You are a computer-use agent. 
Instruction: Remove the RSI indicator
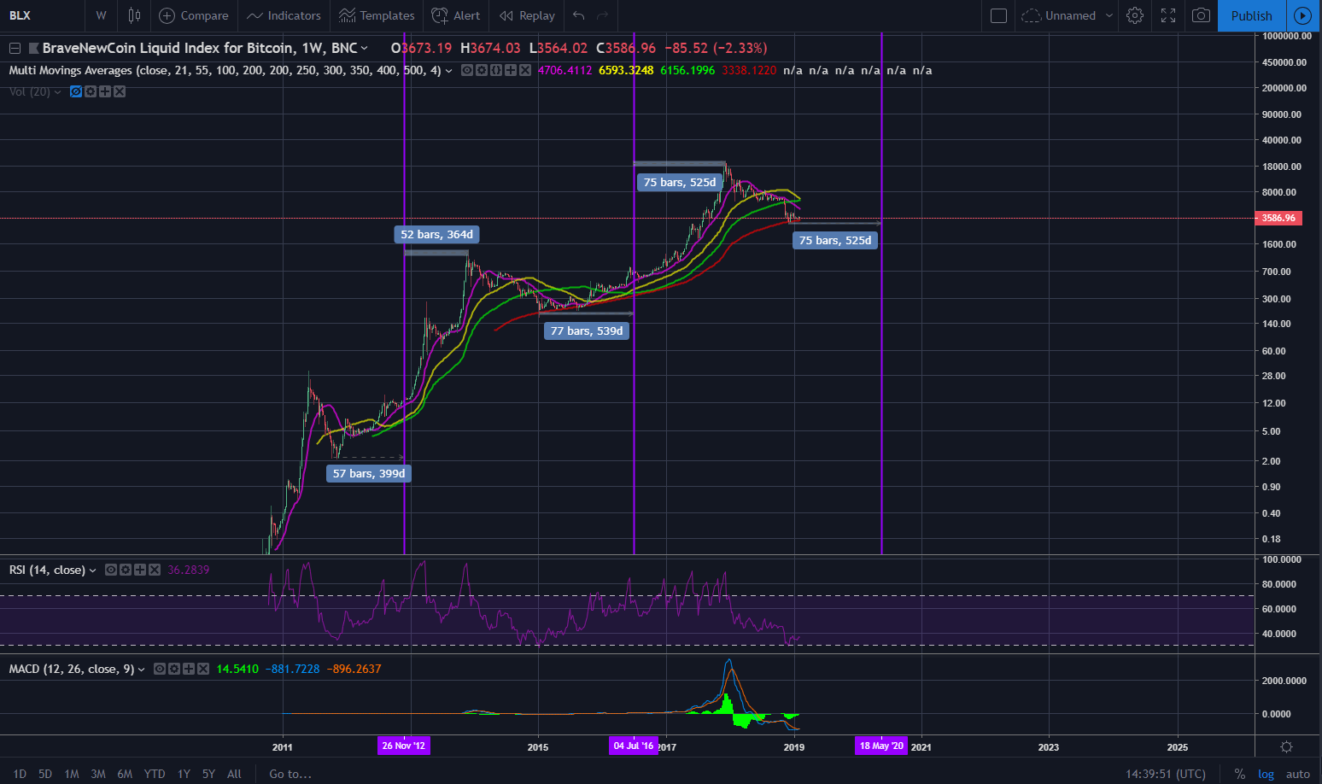pyautogui.click(x=155, y=570)
